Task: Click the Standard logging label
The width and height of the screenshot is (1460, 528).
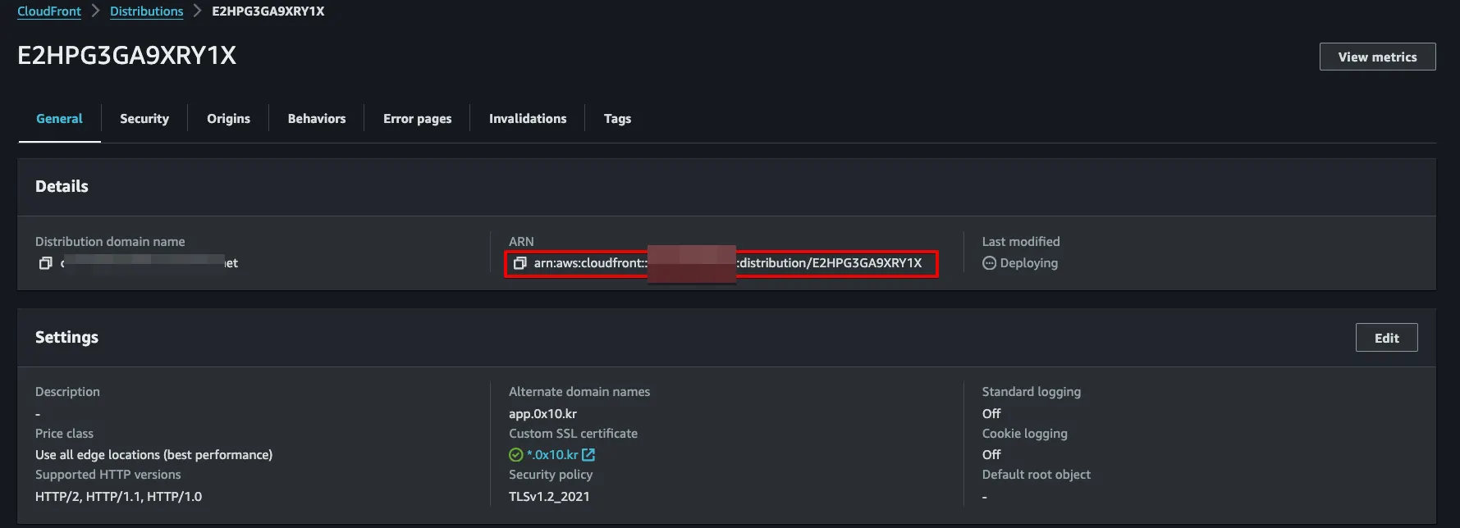Action: tap(1032, 392)
